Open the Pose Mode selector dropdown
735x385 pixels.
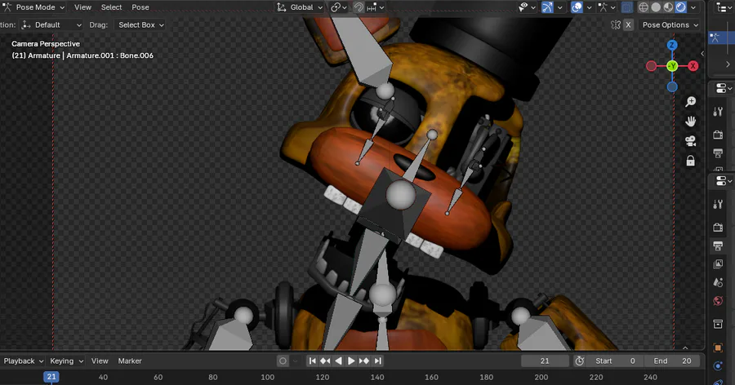[33, 7]
